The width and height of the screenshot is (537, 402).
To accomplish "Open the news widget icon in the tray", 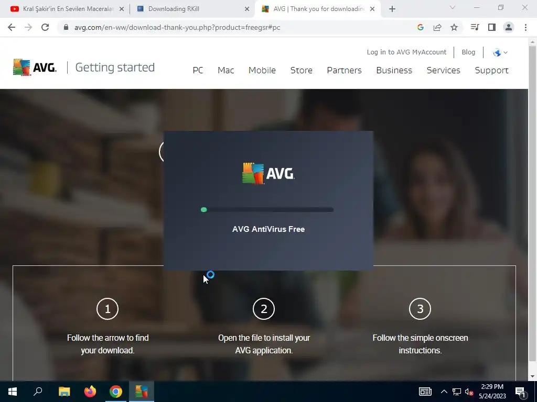I will click(x=425, y=392).
